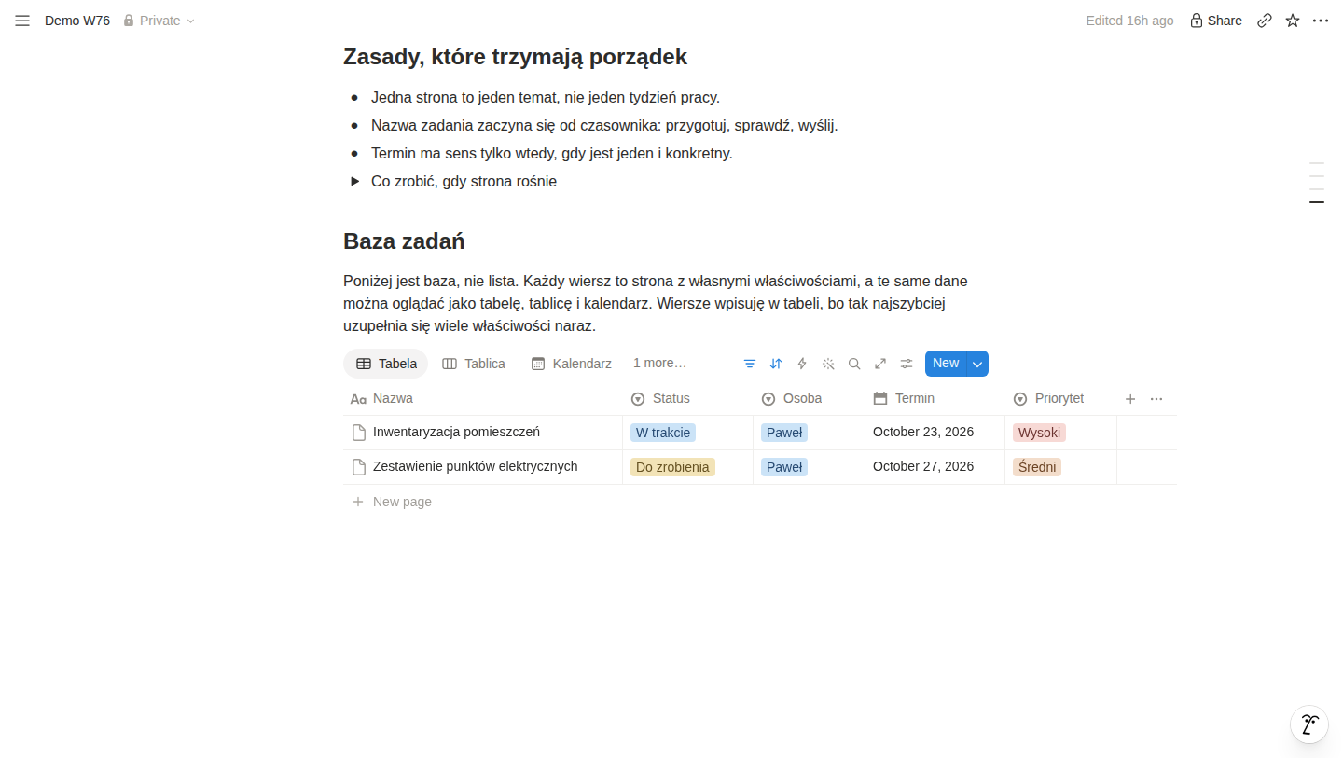Open database in full page via diagonal arrows
1343x758 pixels.
[880, 364]
